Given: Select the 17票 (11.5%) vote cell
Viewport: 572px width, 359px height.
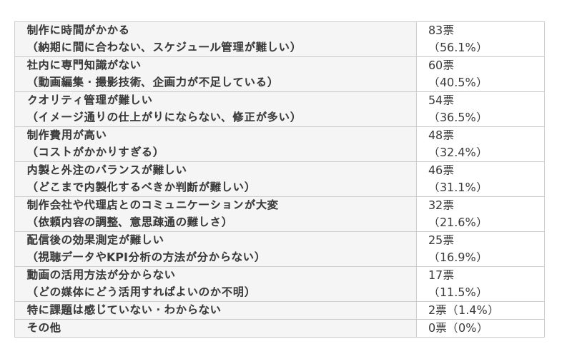Looking at the screenshot, I should (x=480, y=283).
